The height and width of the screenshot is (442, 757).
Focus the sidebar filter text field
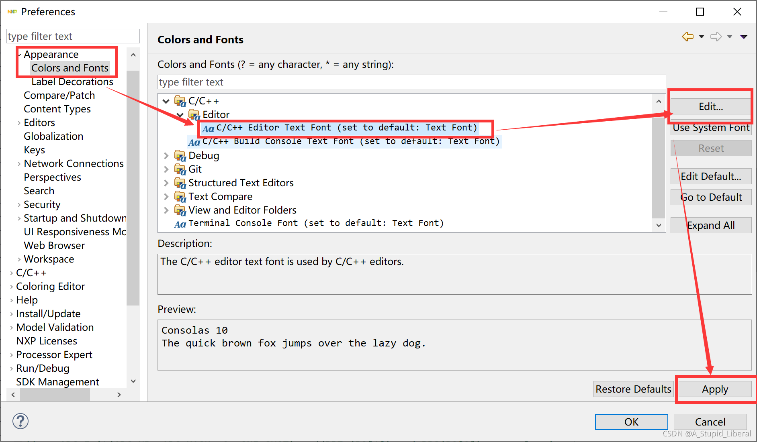[x=73, y=36]
